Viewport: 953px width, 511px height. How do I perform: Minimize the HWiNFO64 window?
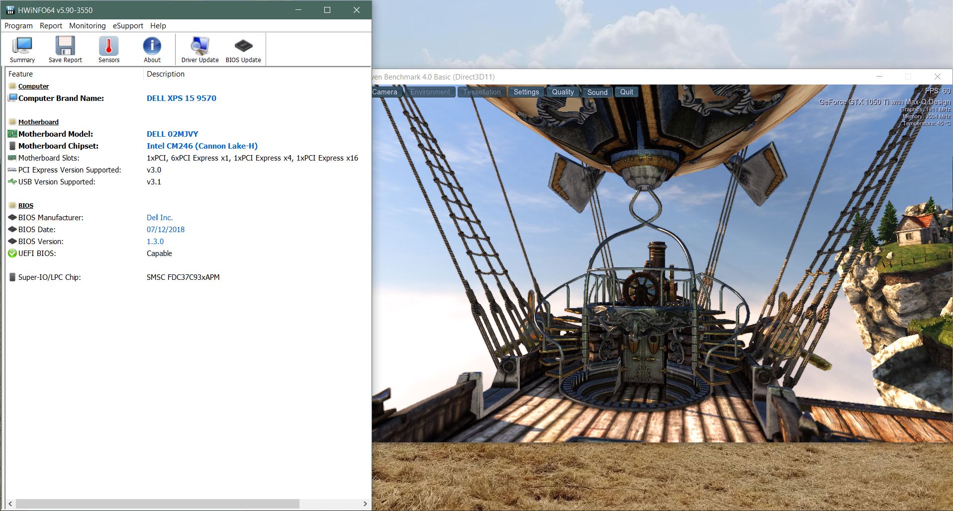click(298, 10)
